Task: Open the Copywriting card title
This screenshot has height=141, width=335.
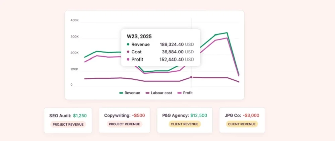Action: coord(117,116)
